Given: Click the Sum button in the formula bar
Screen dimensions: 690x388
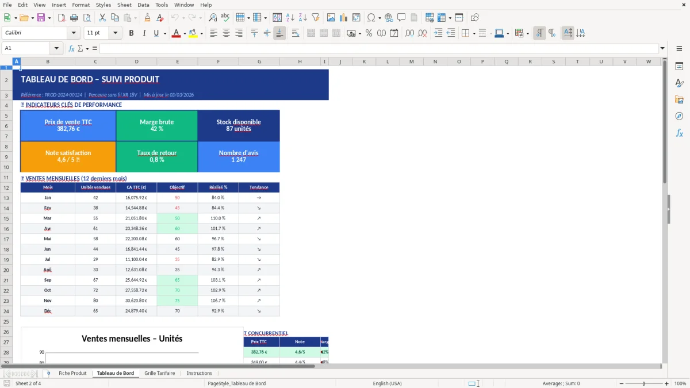Looking at the screenshot, I should click(80, 48).
